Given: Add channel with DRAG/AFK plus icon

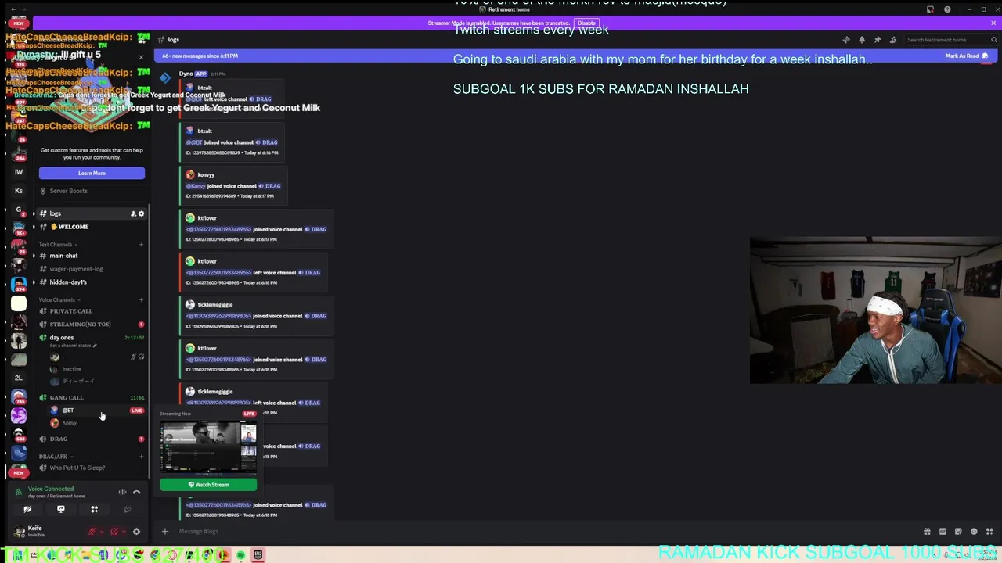Looking at the screenshot, I should (141, 457).
